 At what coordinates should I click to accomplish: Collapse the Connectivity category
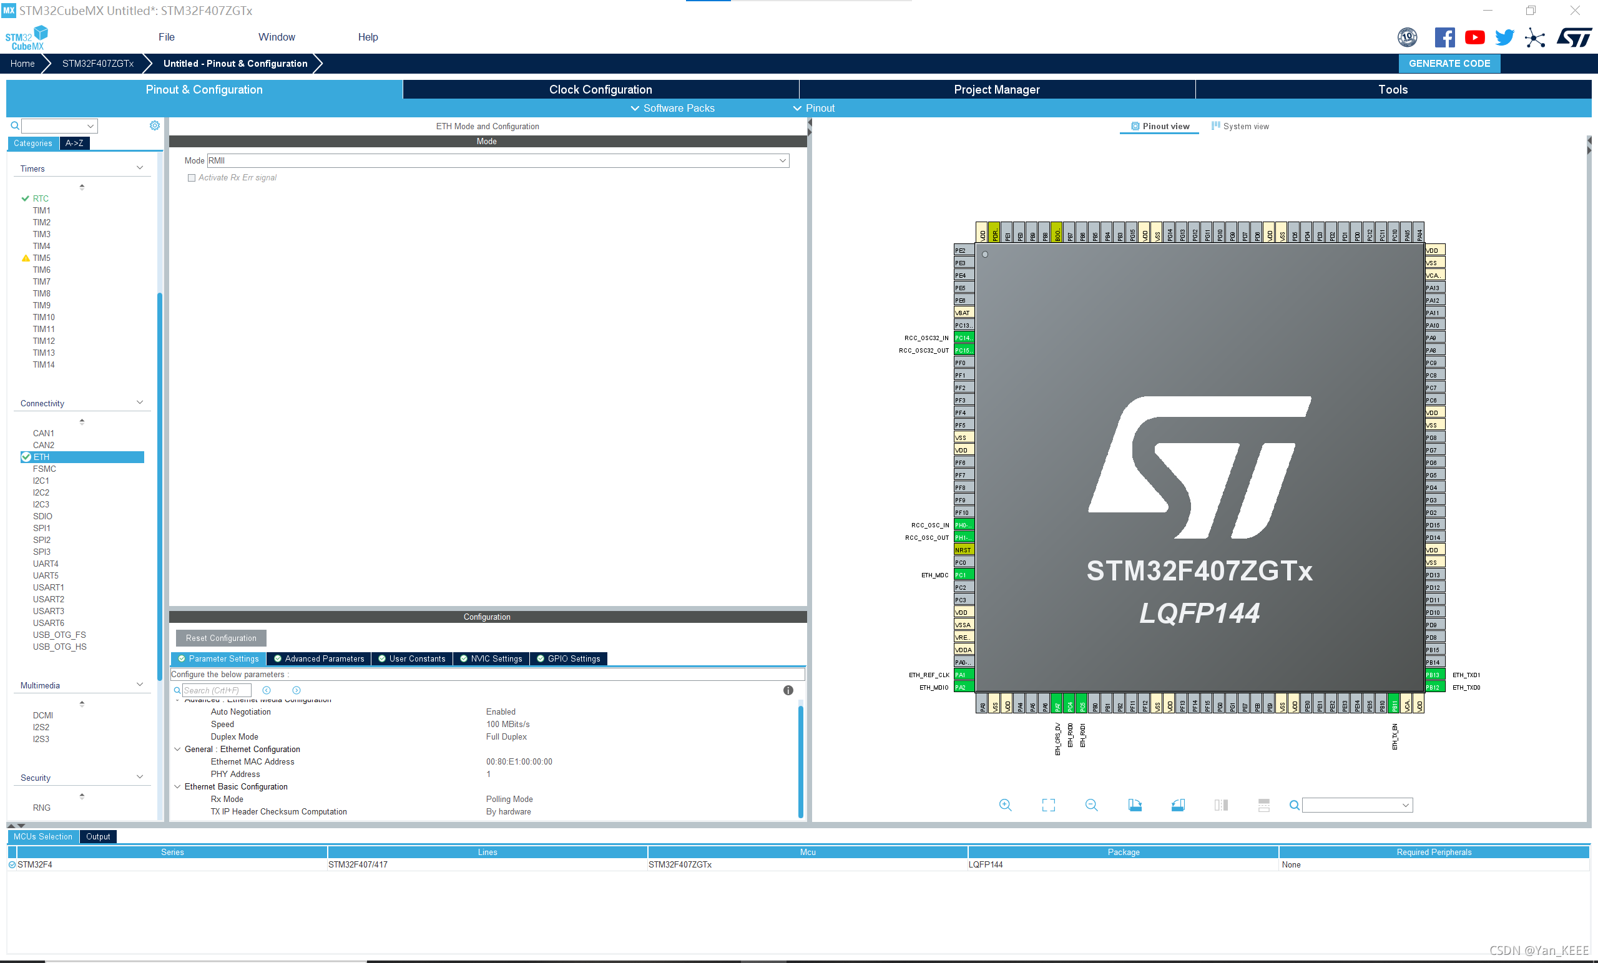139,403
